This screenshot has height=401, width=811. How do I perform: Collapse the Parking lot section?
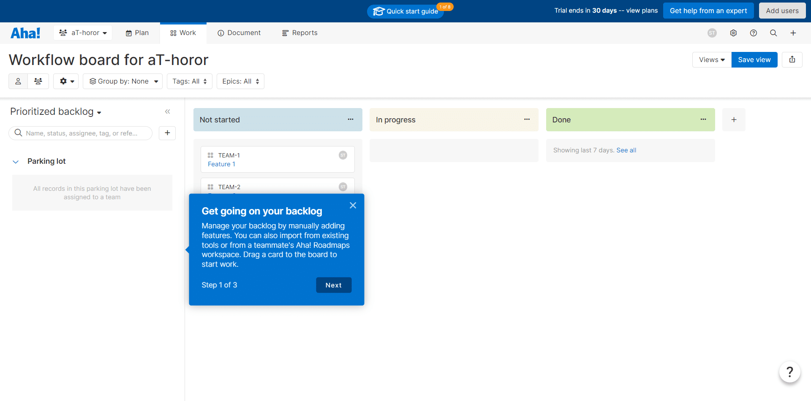click(x=16, y=162)
